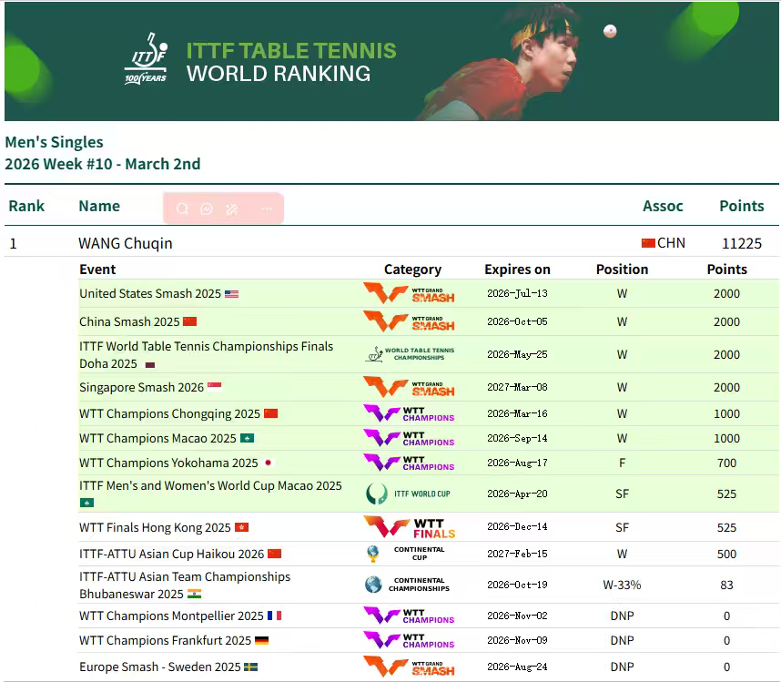
Task: Click the Sweden flag after Europe Smash
Action: (x=250, y=667)
